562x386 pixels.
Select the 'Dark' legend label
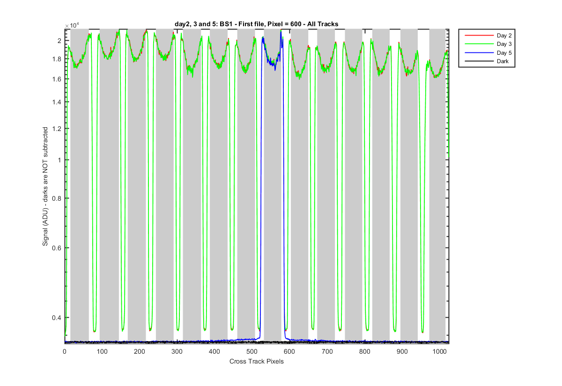pyautogui.click(x=503, y=61)
